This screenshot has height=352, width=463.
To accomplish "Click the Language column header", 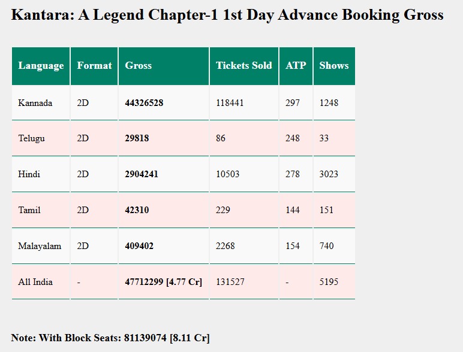I will (41, 66).
